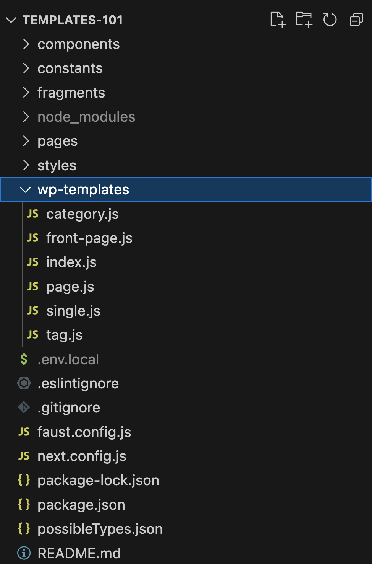This screenshot has height=564, width=372.
Task: Click the git icon next to .gitignore
Action: click(x=24, y=408)
